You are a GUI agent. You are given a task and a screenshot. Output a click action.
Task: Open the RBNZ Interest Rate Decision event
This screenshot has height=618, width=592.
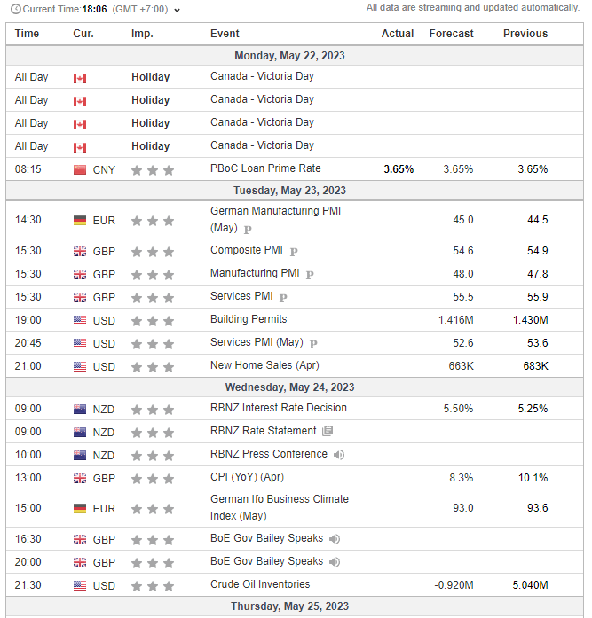[278, 408]
